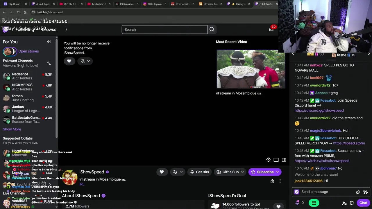
Task: Open Nadeshot channel in sidebar
Action: (28, 76)
